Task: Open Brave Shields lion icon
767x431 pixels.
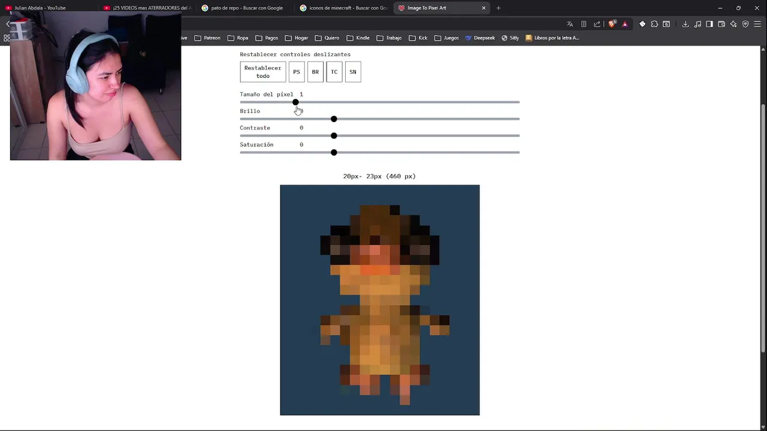Action: tap(612, 24)
